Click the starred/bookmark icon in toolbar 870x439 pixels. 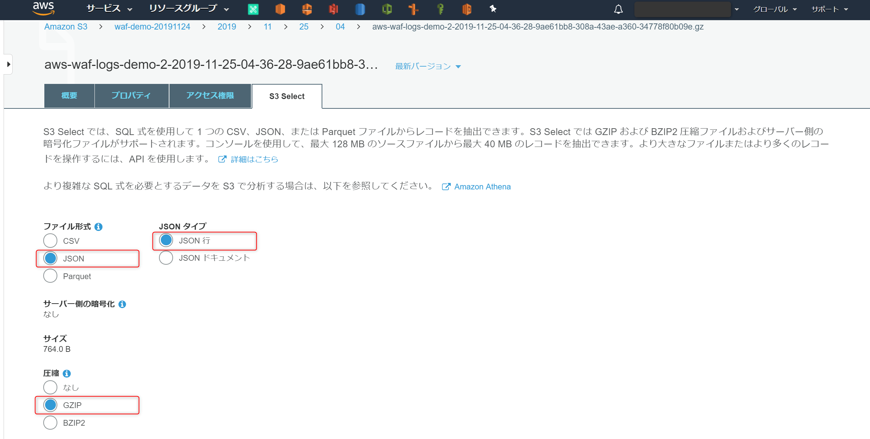point(492,9)
